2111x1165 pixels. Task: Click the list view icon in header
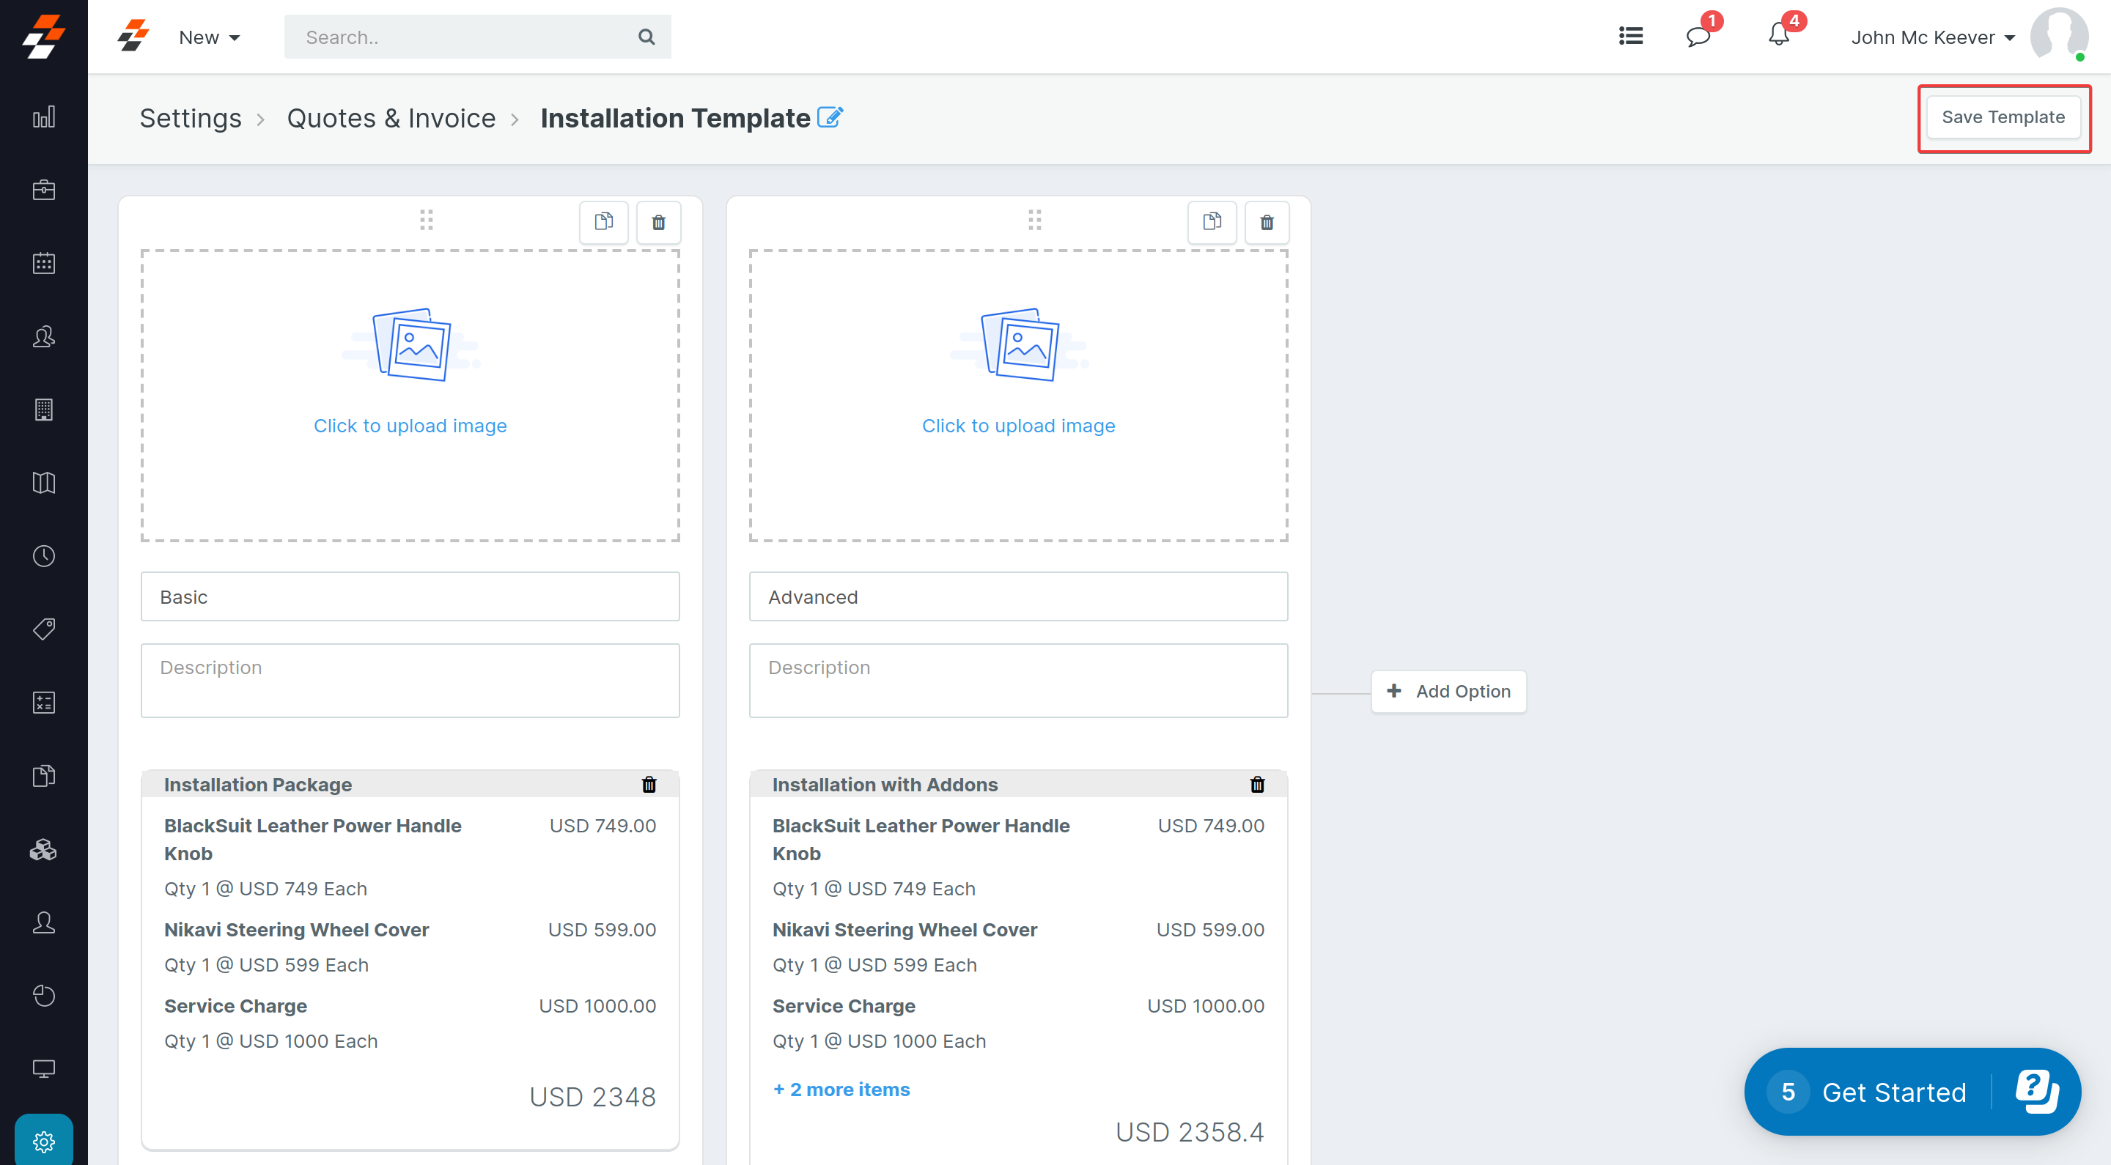coord(1630,36)
